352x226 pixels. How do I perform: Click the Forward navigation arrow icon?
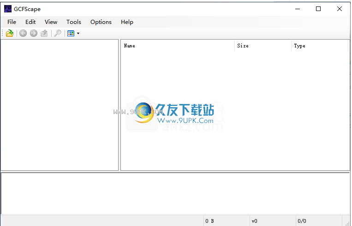coord(34,34)
